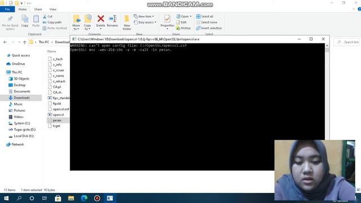Click the Search bin field
361x203 pixels.
(x=346, y=42)
